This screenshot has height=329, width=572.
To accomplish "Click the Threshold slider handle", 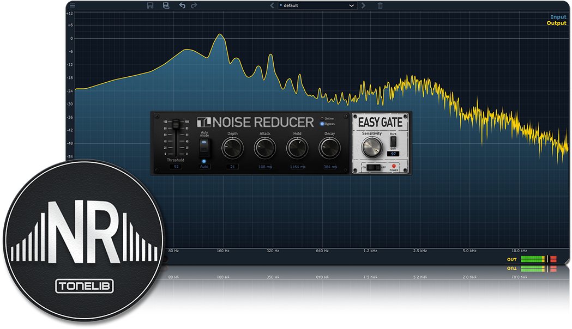I will (176, 124).
